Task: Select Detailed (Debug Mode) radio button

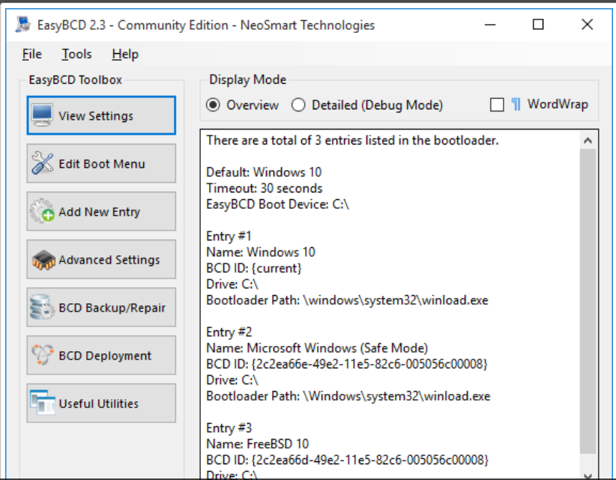Action: click(298, 105)
